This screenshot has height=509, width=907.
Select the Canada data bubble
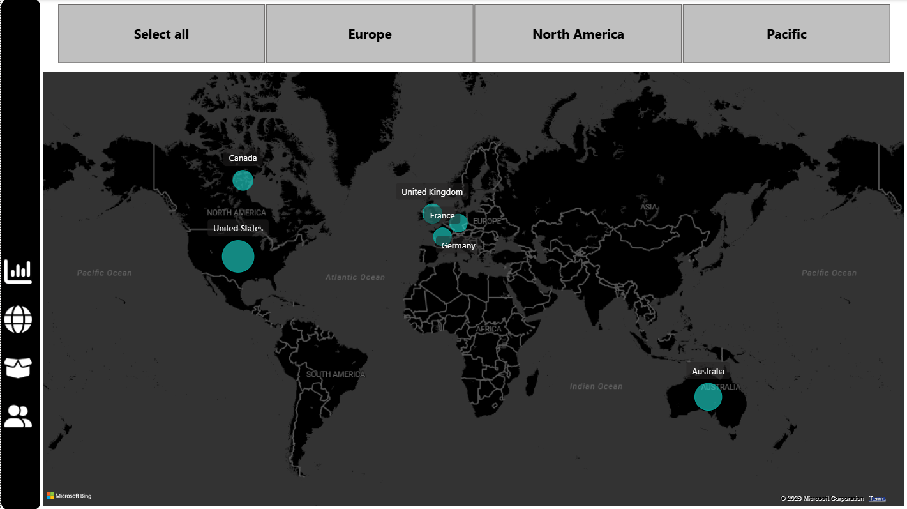coord(243,180)
